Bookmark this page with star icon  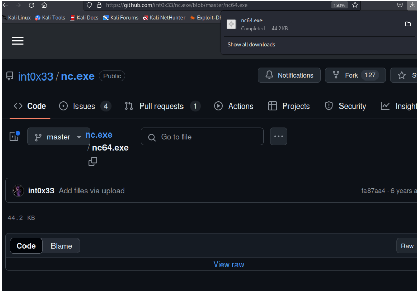coord(355,5)
